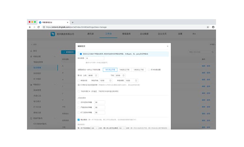This screenshot has height=147, width=244.
Task: Open the 3.0 hours dropdown
Action: 94,128
